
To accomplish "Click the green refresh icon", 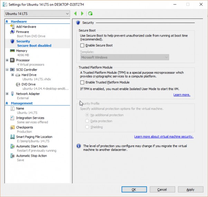I will pyautogui.click(x=91, y=13).
